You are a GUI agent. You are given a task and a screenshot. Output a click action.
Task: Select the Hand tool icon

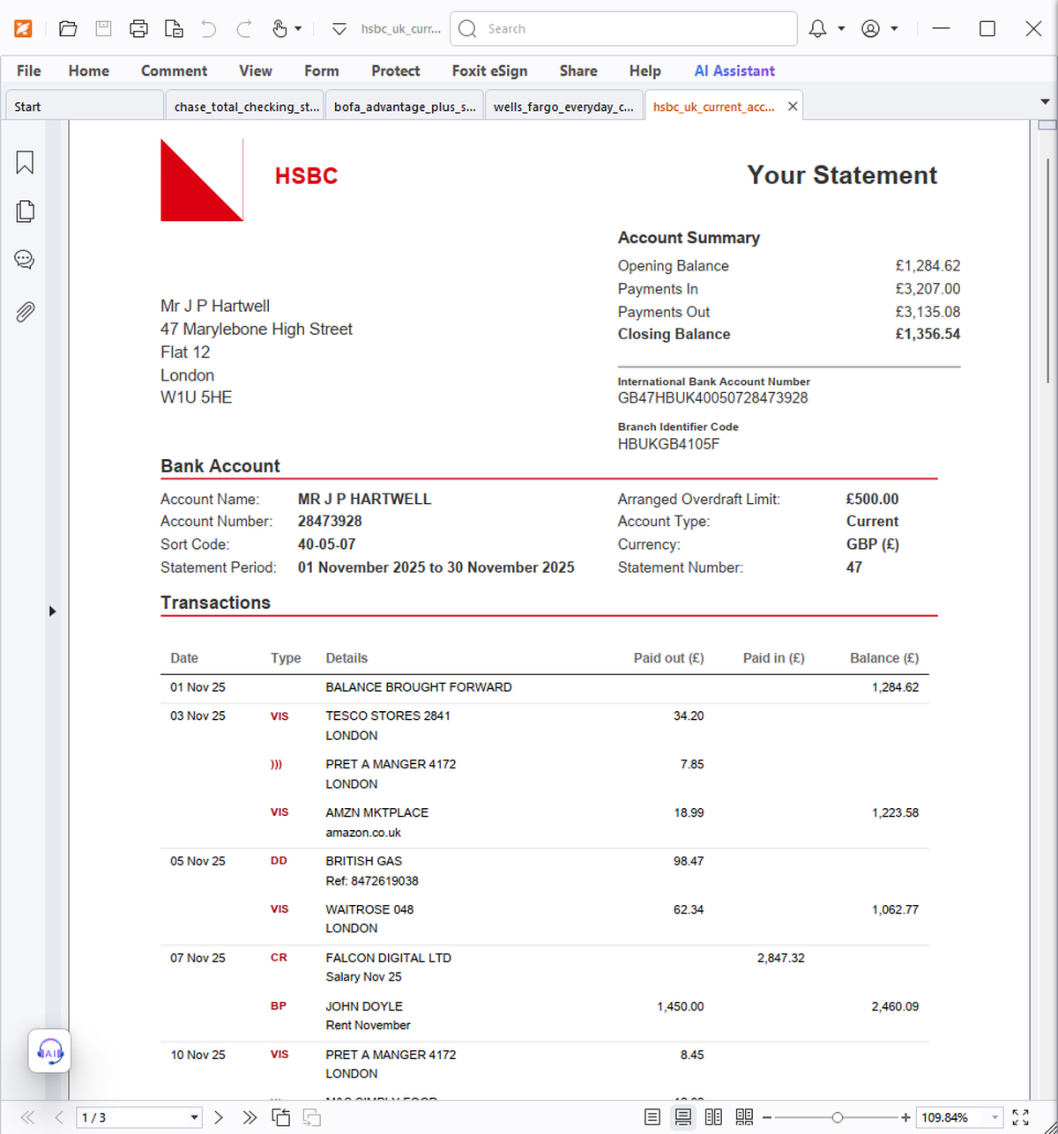point(279,28)
